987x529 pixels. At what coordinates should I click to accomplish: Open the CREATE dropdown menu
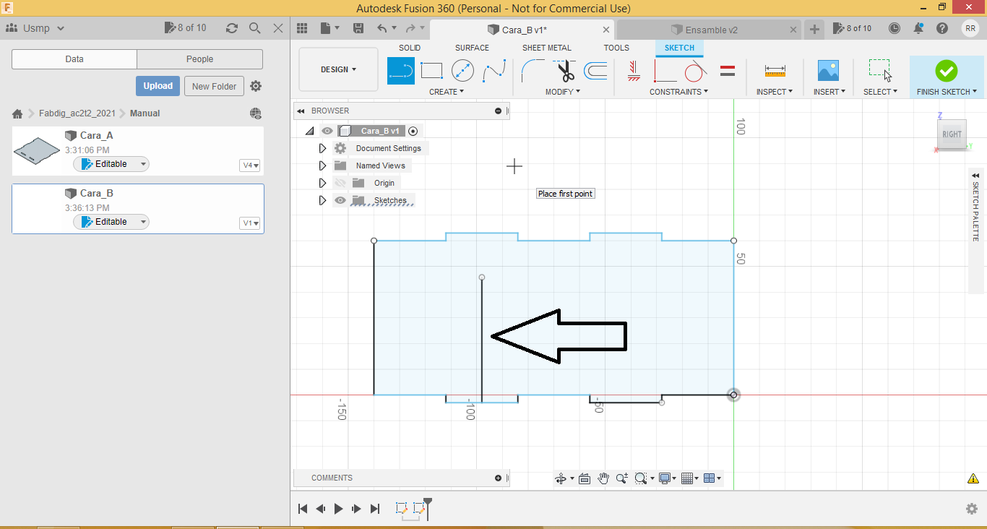(447, 92)
